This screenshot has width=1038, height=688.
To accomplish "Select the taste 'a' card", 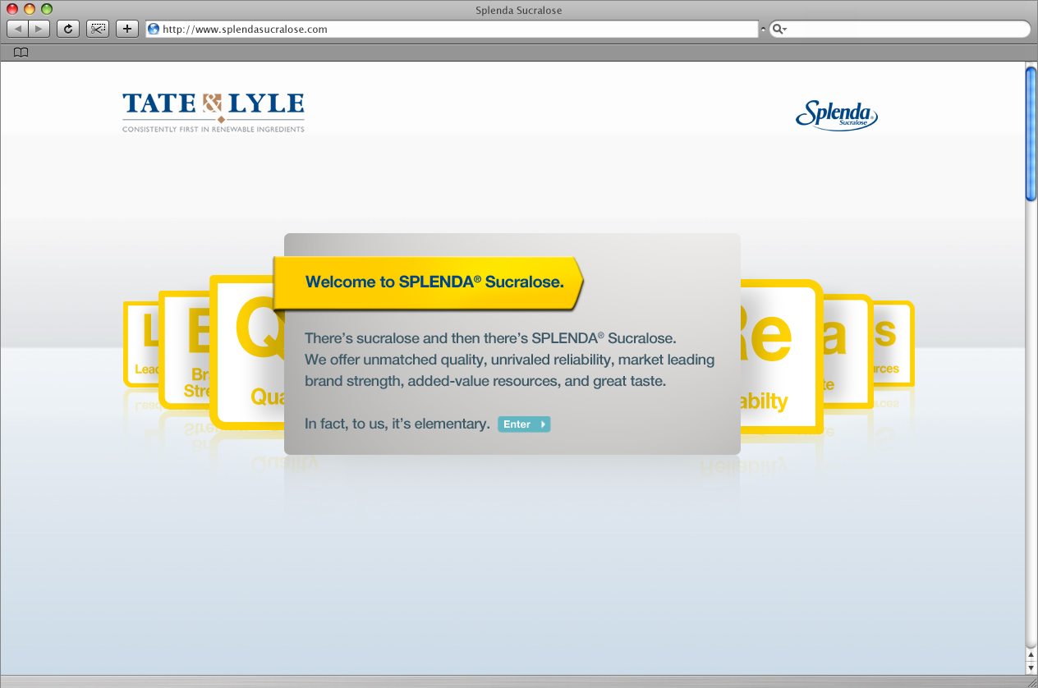I will (847, 351).
